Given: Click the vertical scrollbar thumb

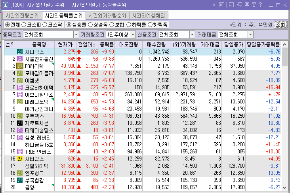Looking at the screenshot, I should [284, 57].
